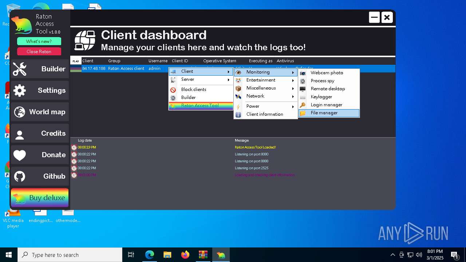This screenshot has width=466, height=262.
Task: Click the lightning icon beside Power
Action: click(238, 106)
